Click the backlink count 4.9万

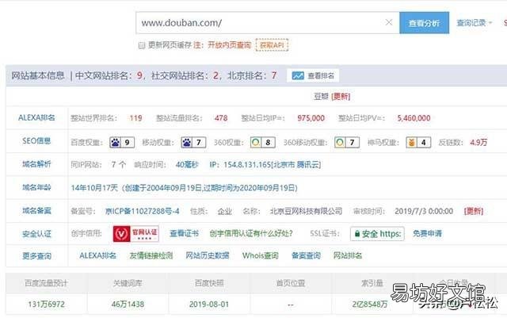click(x=478, y=143)
